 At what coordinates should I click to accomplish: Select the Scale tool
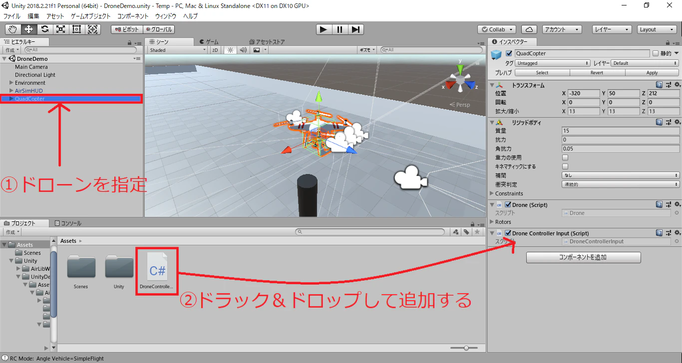61,29
